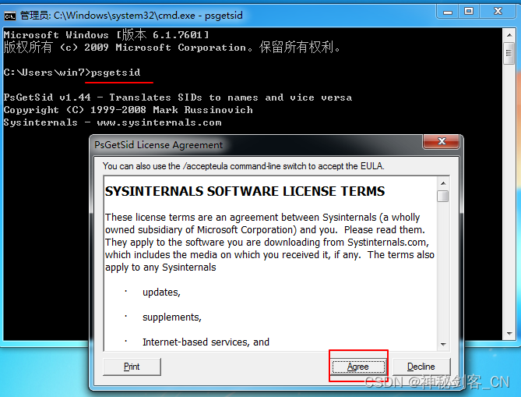The width and height of the screenshot is (521, 397).
Task: Click the Decline button
Action: point(421,367)
